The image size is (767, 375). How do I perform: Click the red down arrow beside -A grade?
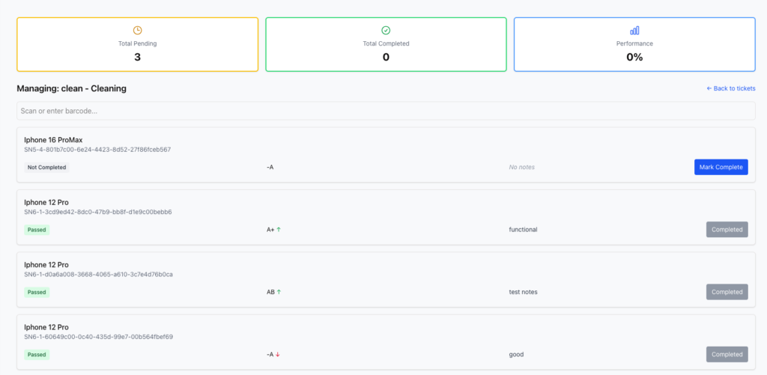click(x=277, y=355)
